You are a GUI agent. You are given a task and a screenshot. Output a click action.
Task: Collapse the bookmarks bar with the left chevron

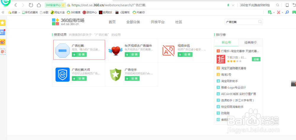(x=3, y=12)
